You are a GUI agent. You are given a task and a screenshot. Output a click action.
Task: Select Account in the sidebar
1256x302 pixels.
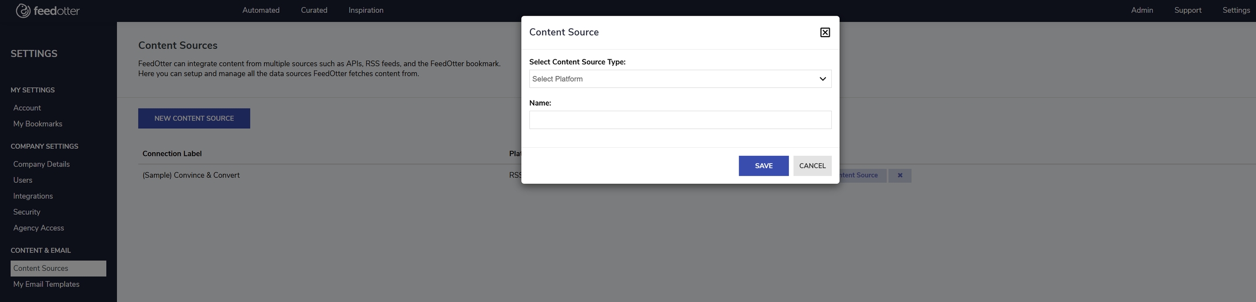point(27,108)
